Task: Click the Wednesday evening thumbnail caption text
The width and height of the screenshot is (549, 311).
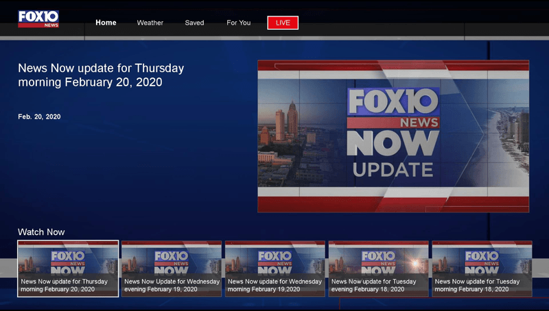Action: tap(172, 286)
